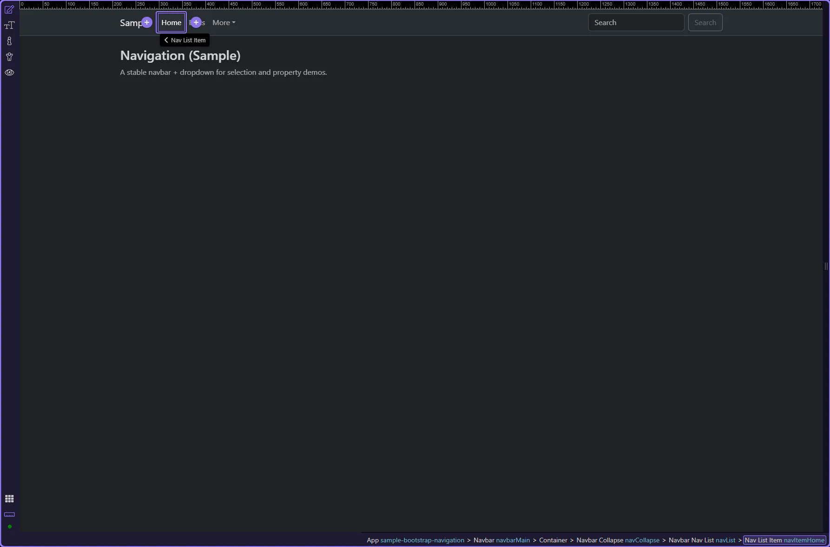Image resolution: width=830 pixels, height=547 pixels.
Task: Select Navbar navbarMain in breadcrumb
Action: tap(501, 540)
